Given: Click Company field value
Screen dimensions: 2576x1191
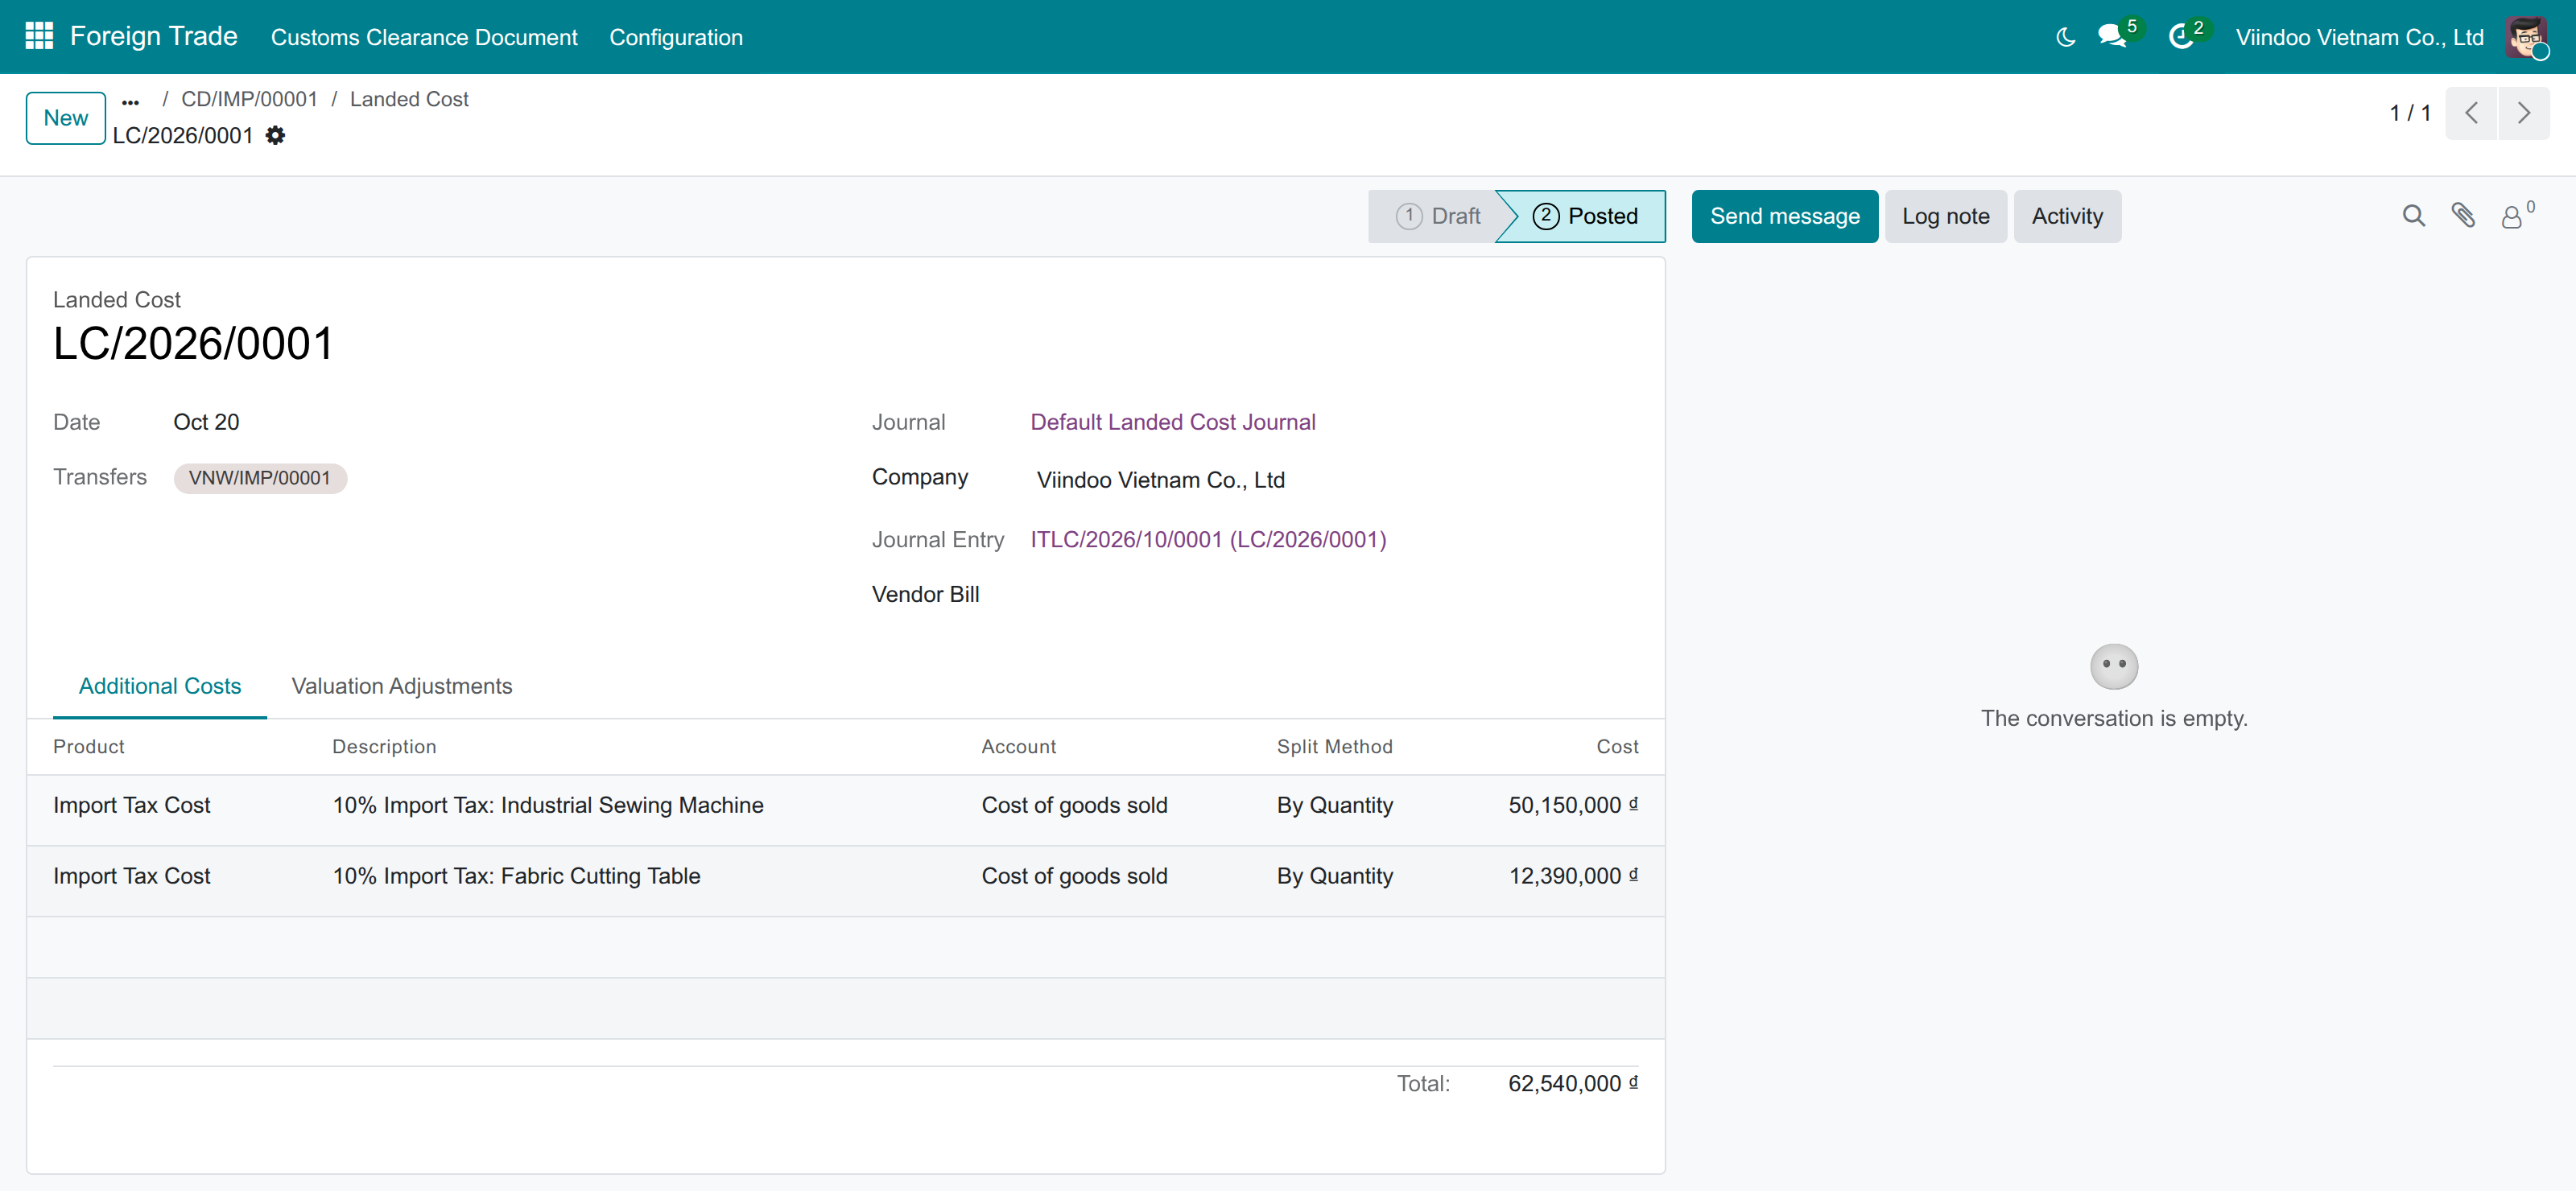Looking at the screenshot, I should click(1160, 480).
